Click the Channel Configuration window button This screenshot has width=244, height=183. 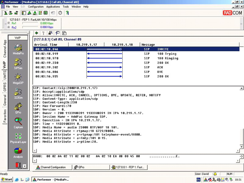click(53, 167)
